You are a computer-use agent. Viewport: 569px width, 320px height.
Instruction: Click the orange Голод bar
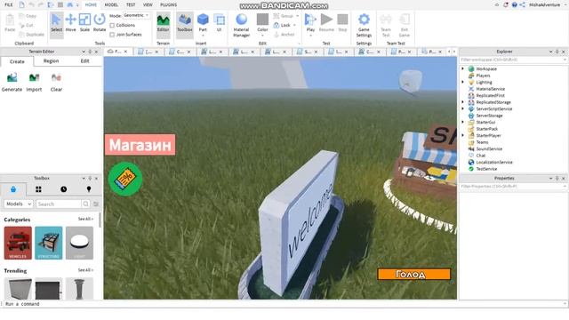point(413,275)
